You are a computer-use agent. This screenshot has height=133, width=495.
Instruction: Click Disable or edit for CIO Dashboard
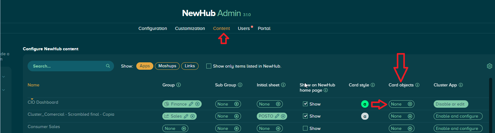451,104
